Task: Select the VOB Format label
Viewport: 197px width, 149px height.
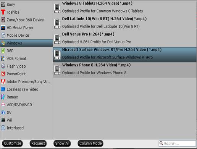Action: coord(16,58)
